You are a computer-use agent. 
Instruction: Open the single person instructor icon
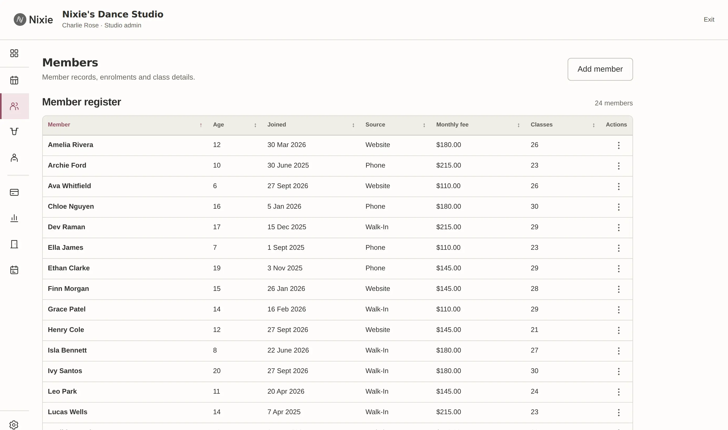[14, 158]
